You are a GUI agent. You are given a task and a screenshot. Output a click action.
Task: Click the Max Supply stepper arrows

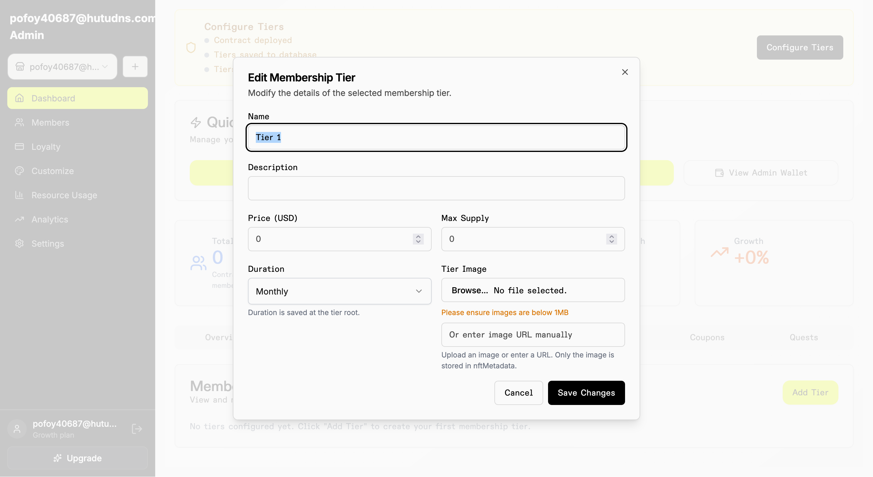611,239
